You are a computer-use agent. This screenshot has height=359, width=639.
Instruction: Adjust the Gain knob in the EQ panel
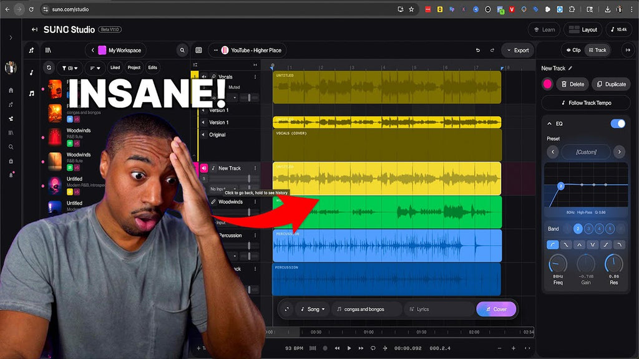tap(585, 265)
